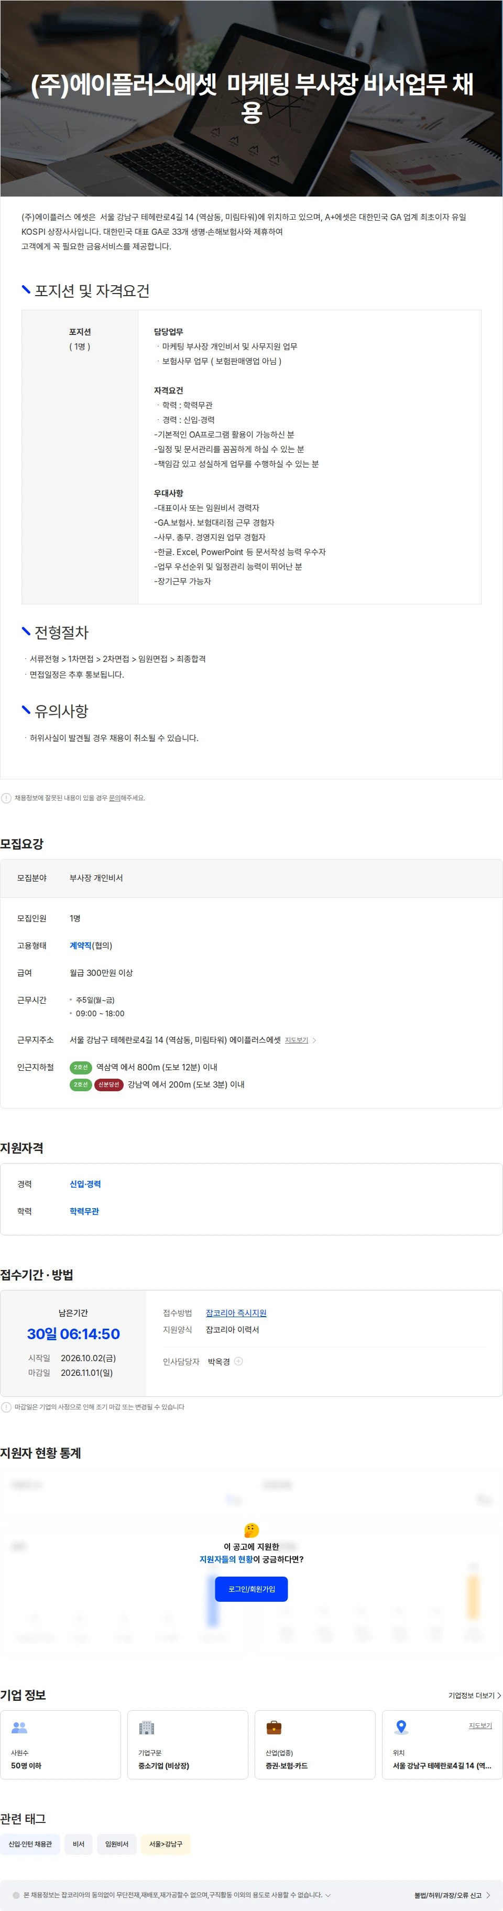503x1911 pixels.
Task: Select the 신입·인턴 채용관 tag
Action: (30, 1844)
